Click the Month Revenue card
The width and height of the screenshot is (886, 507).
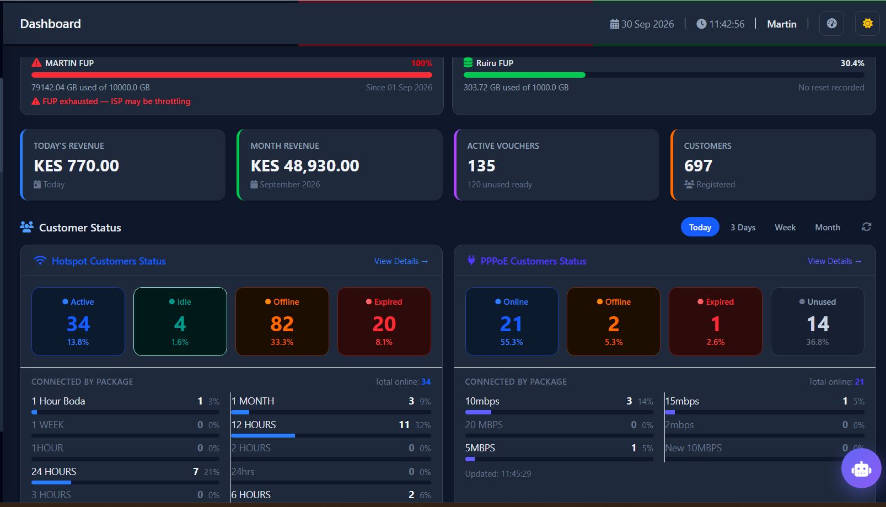(x=340, y=165)
